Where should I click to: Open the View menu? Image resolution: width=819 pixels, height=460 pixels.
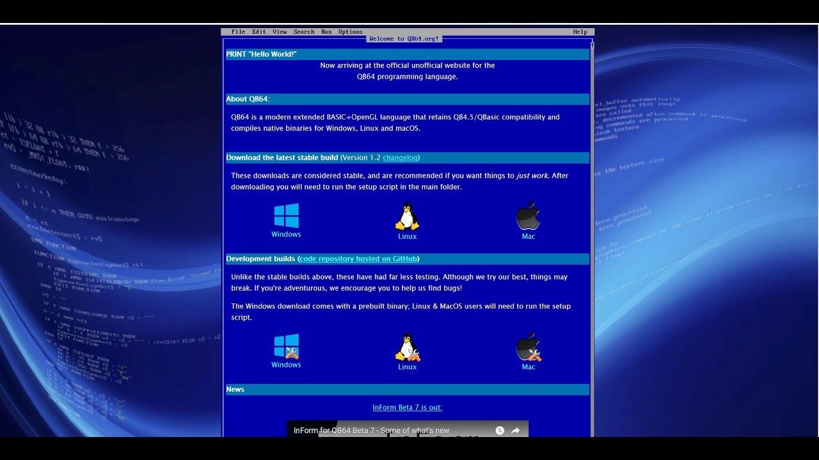pyautogui.click(x=280, y=32)
